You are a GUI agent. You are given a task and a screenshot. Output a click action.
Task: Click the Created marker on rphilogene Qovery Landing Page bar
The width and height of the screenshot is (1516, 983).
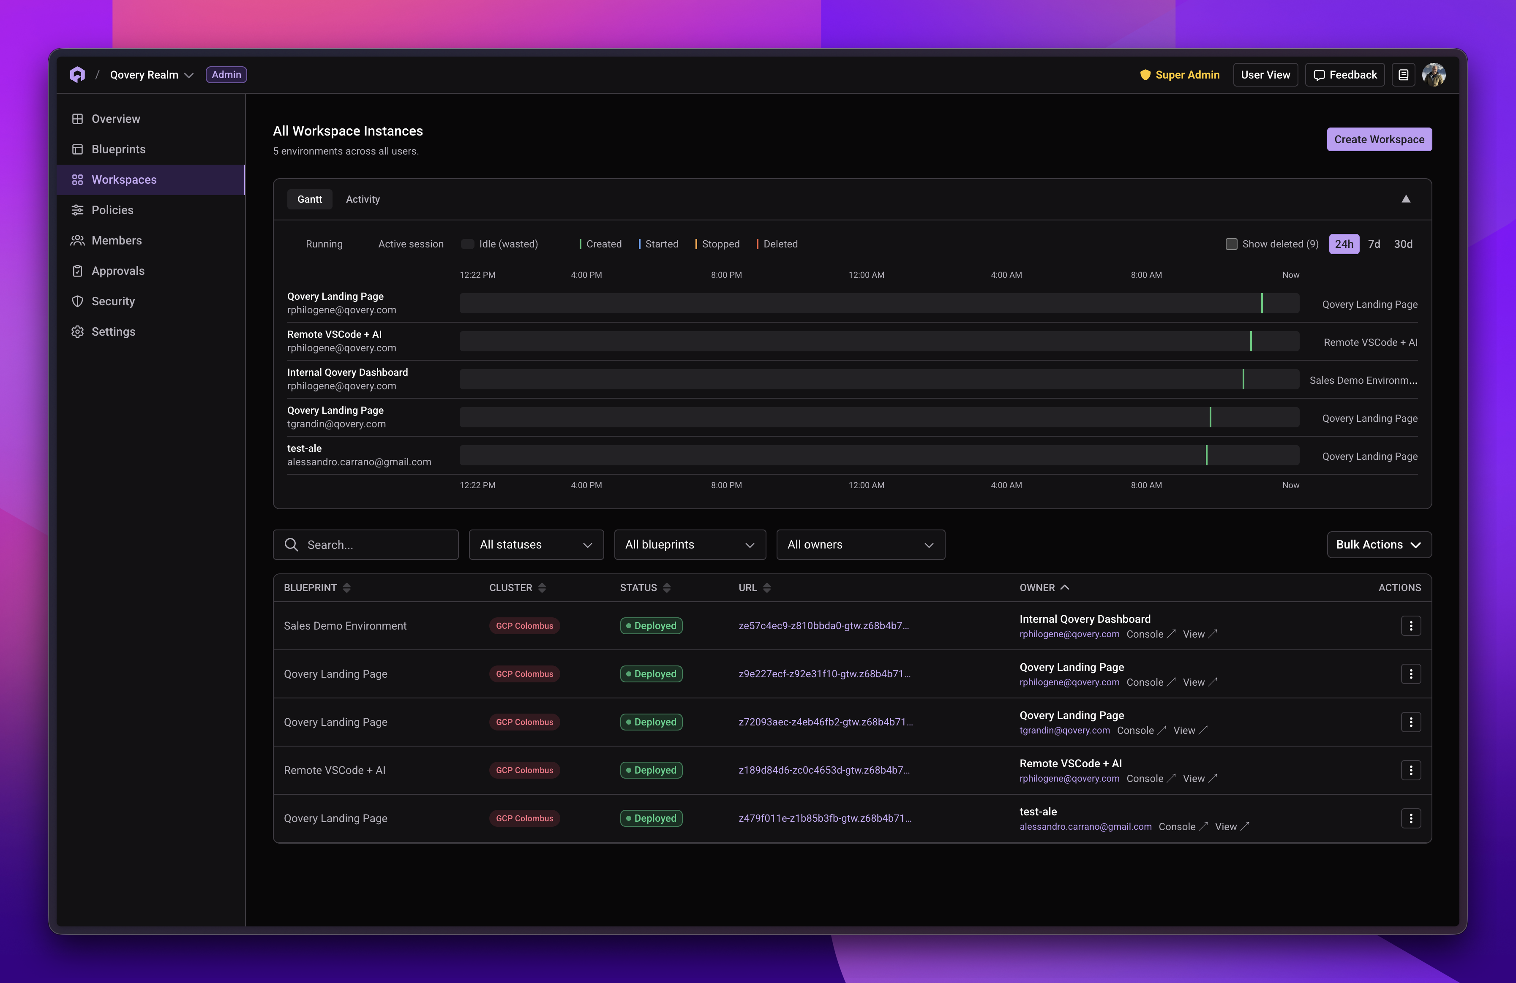click(1261, 303)
